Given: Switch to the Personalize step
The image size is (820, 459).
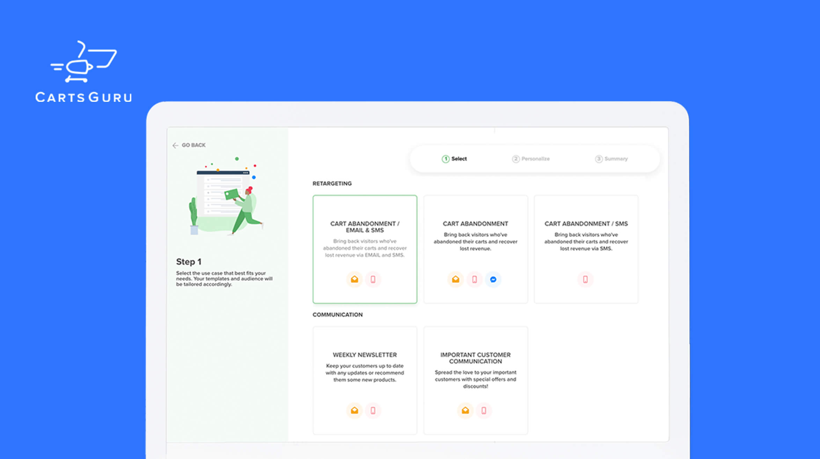Looking at the screenshot, I should tap(531, 159).
